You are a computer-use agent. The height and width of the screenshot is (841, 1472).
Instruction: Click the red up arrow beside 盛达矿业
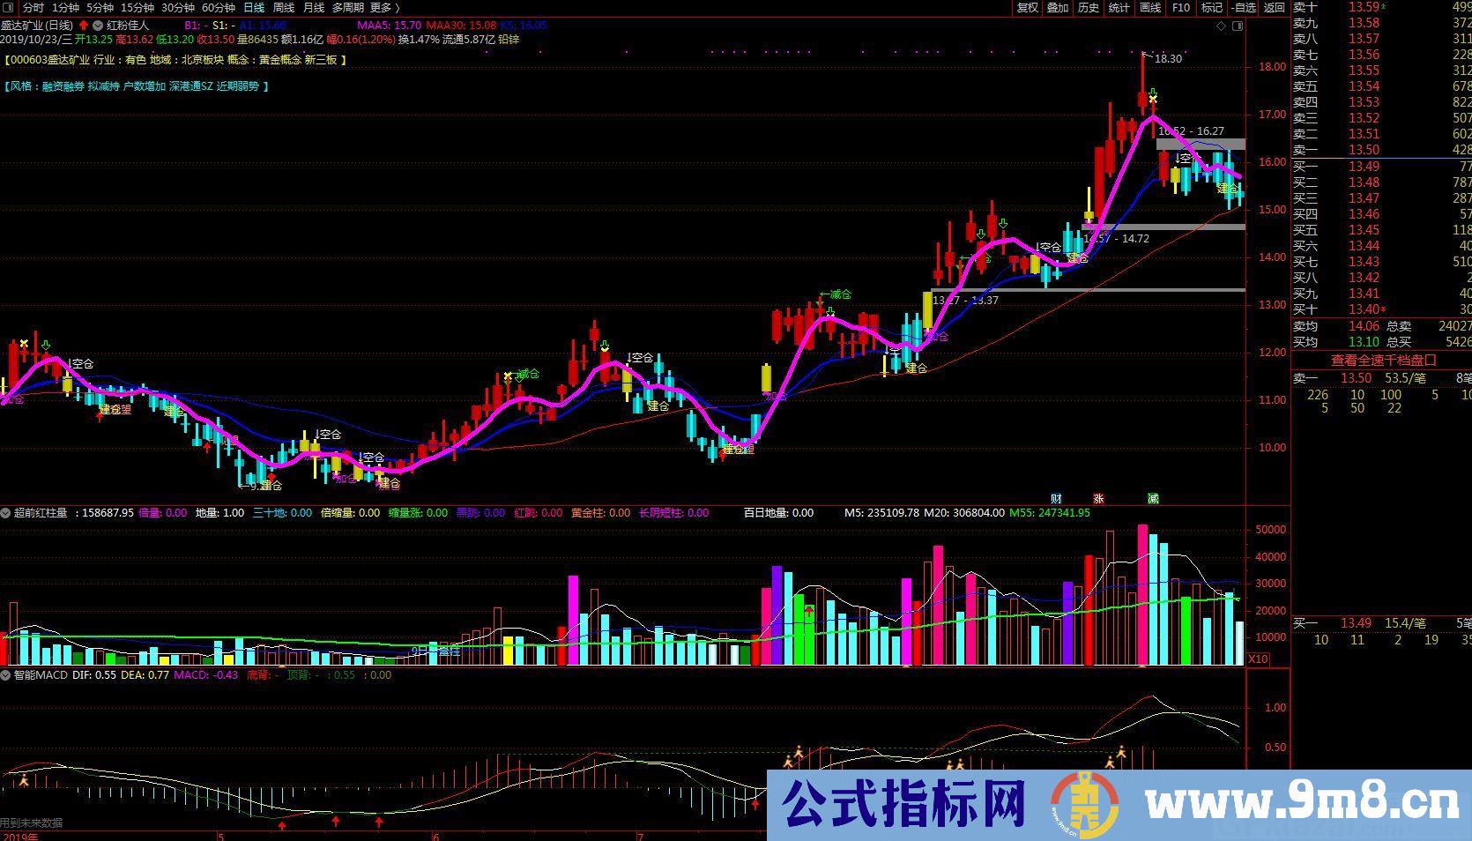pos(84,26)
